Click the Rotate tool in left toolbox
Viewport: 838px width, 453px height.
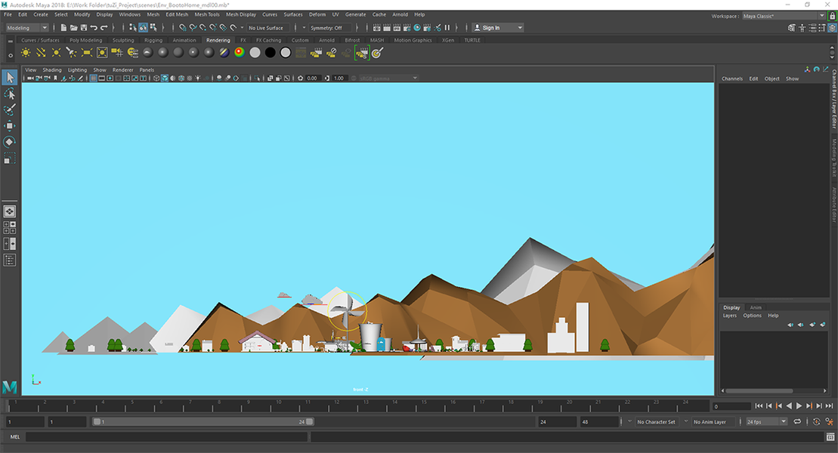10,142
